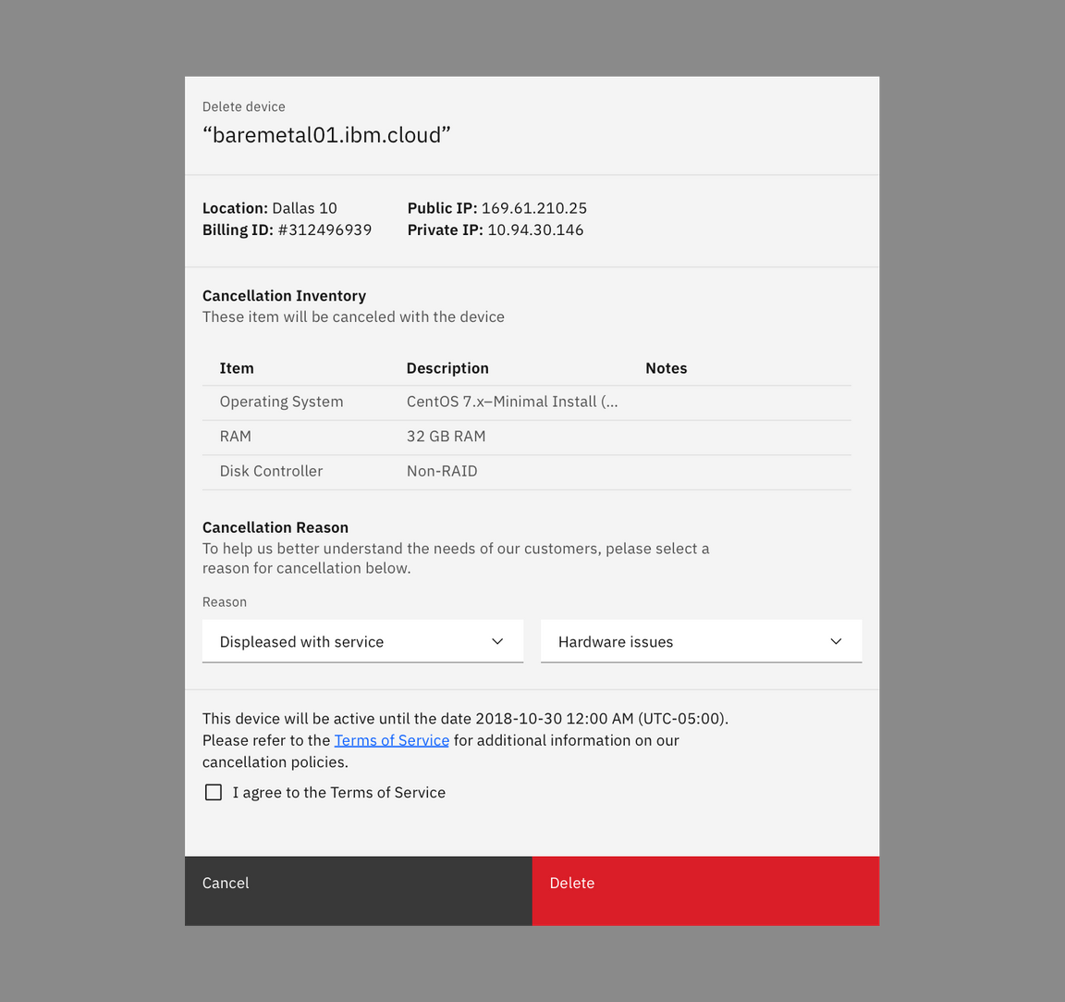1065x1002 pixels.
Task: Click the Cancel button
Action: pyautogui.click(x=358, y=890)
